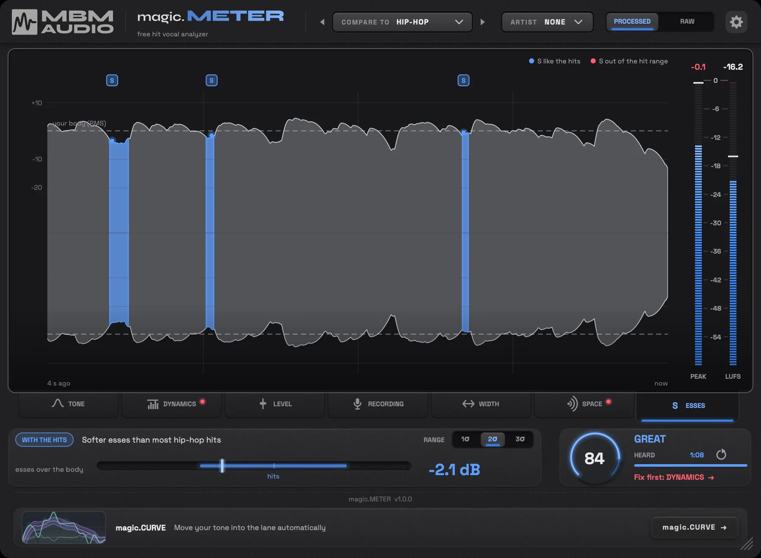Switch to Raw signal mode

687,22
